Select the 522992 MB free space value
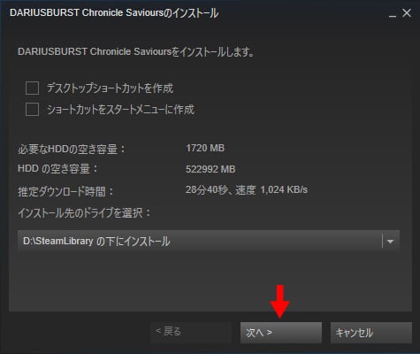This screenshot has height=354, width=420. click(x=210, y=169)
